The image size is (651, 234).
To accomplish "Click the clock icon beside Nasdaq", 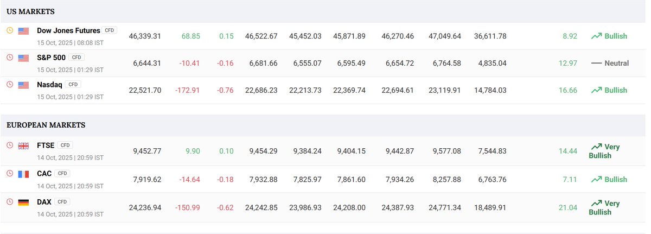I will (x=9, y=84).
